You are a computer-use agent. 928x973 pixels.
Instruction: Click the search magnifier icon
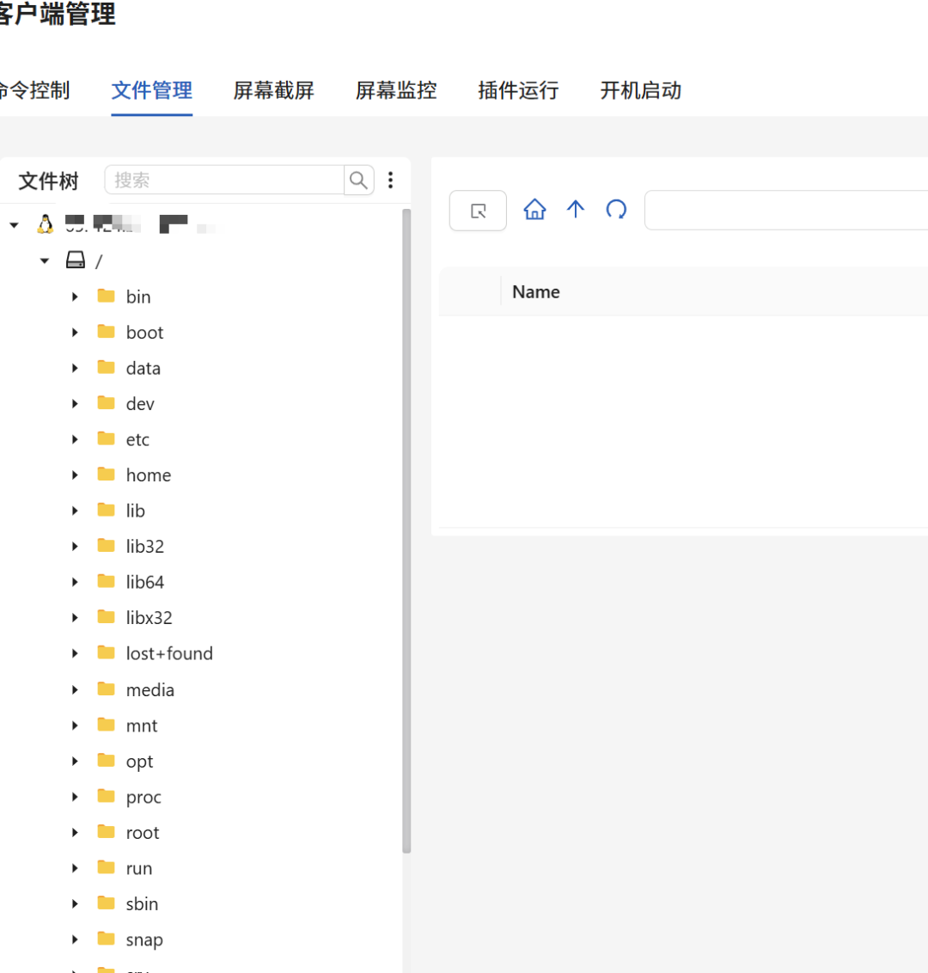point(358,180)
